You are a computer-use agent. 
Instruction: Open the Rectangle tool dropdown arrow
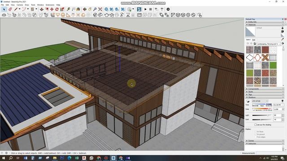36,9
